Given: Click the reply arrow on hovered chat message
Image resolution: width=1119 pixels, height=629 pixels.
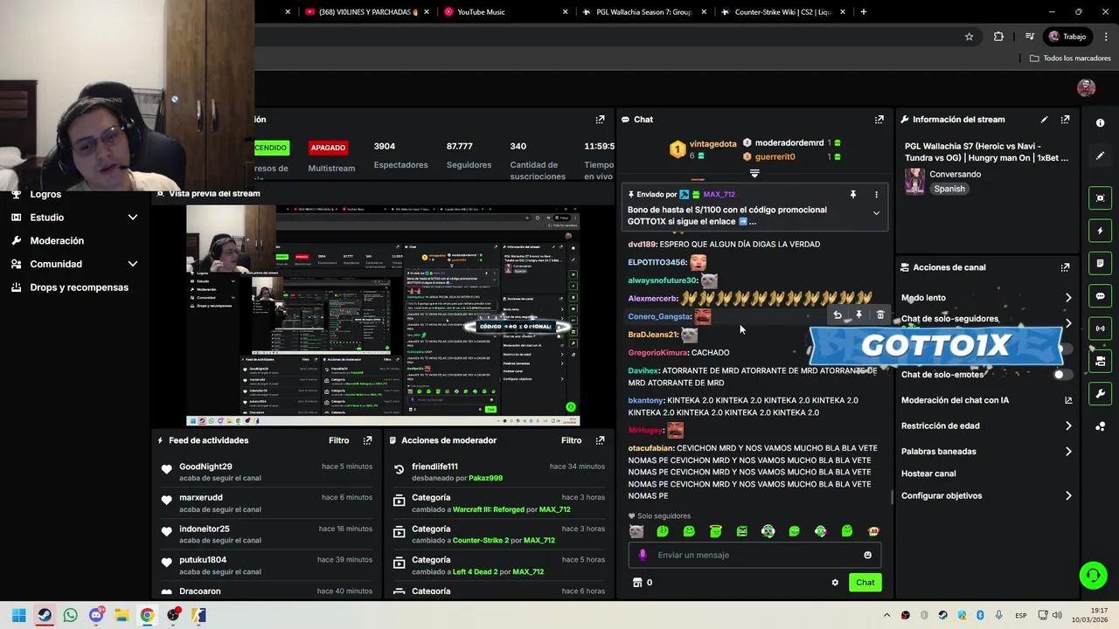Looking at the screenshot, I should coord(837,315).
